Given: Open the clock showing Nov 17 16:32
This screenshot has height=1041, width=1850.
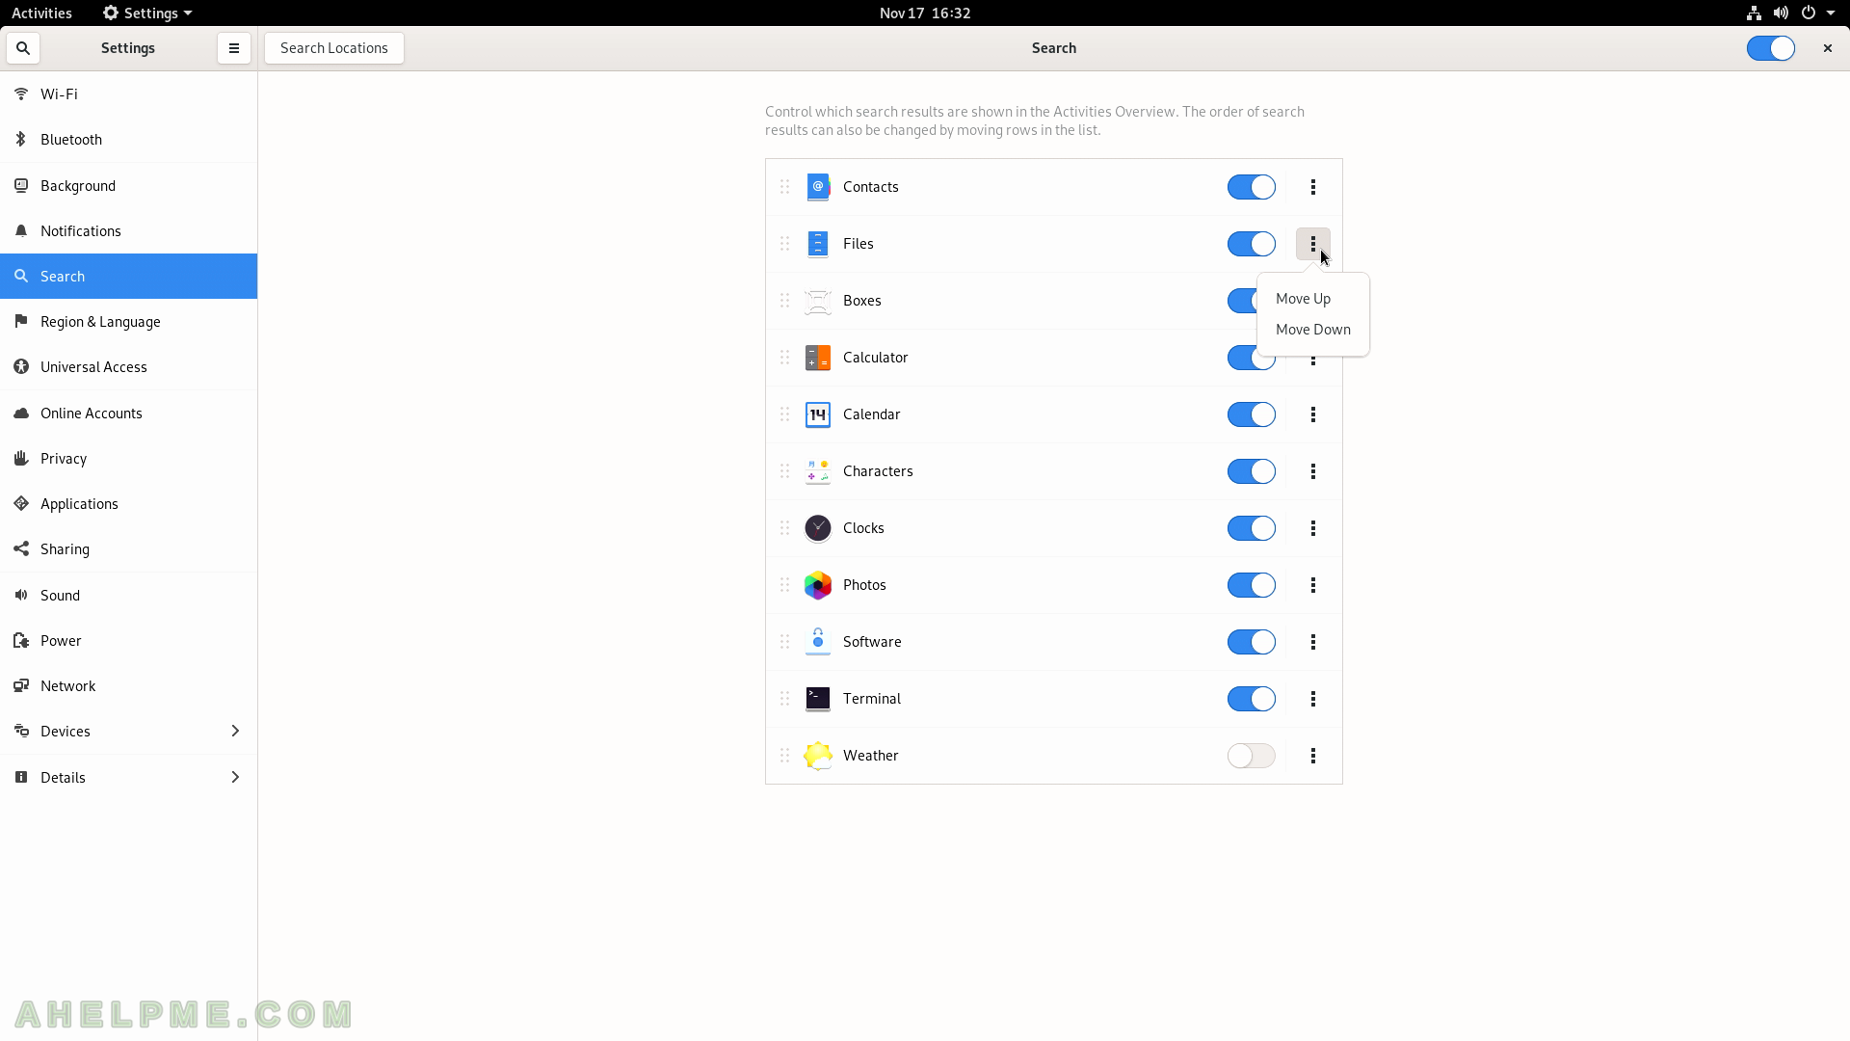Looking at the screenshot, I should pyautogui.click(x=925, y=13).
